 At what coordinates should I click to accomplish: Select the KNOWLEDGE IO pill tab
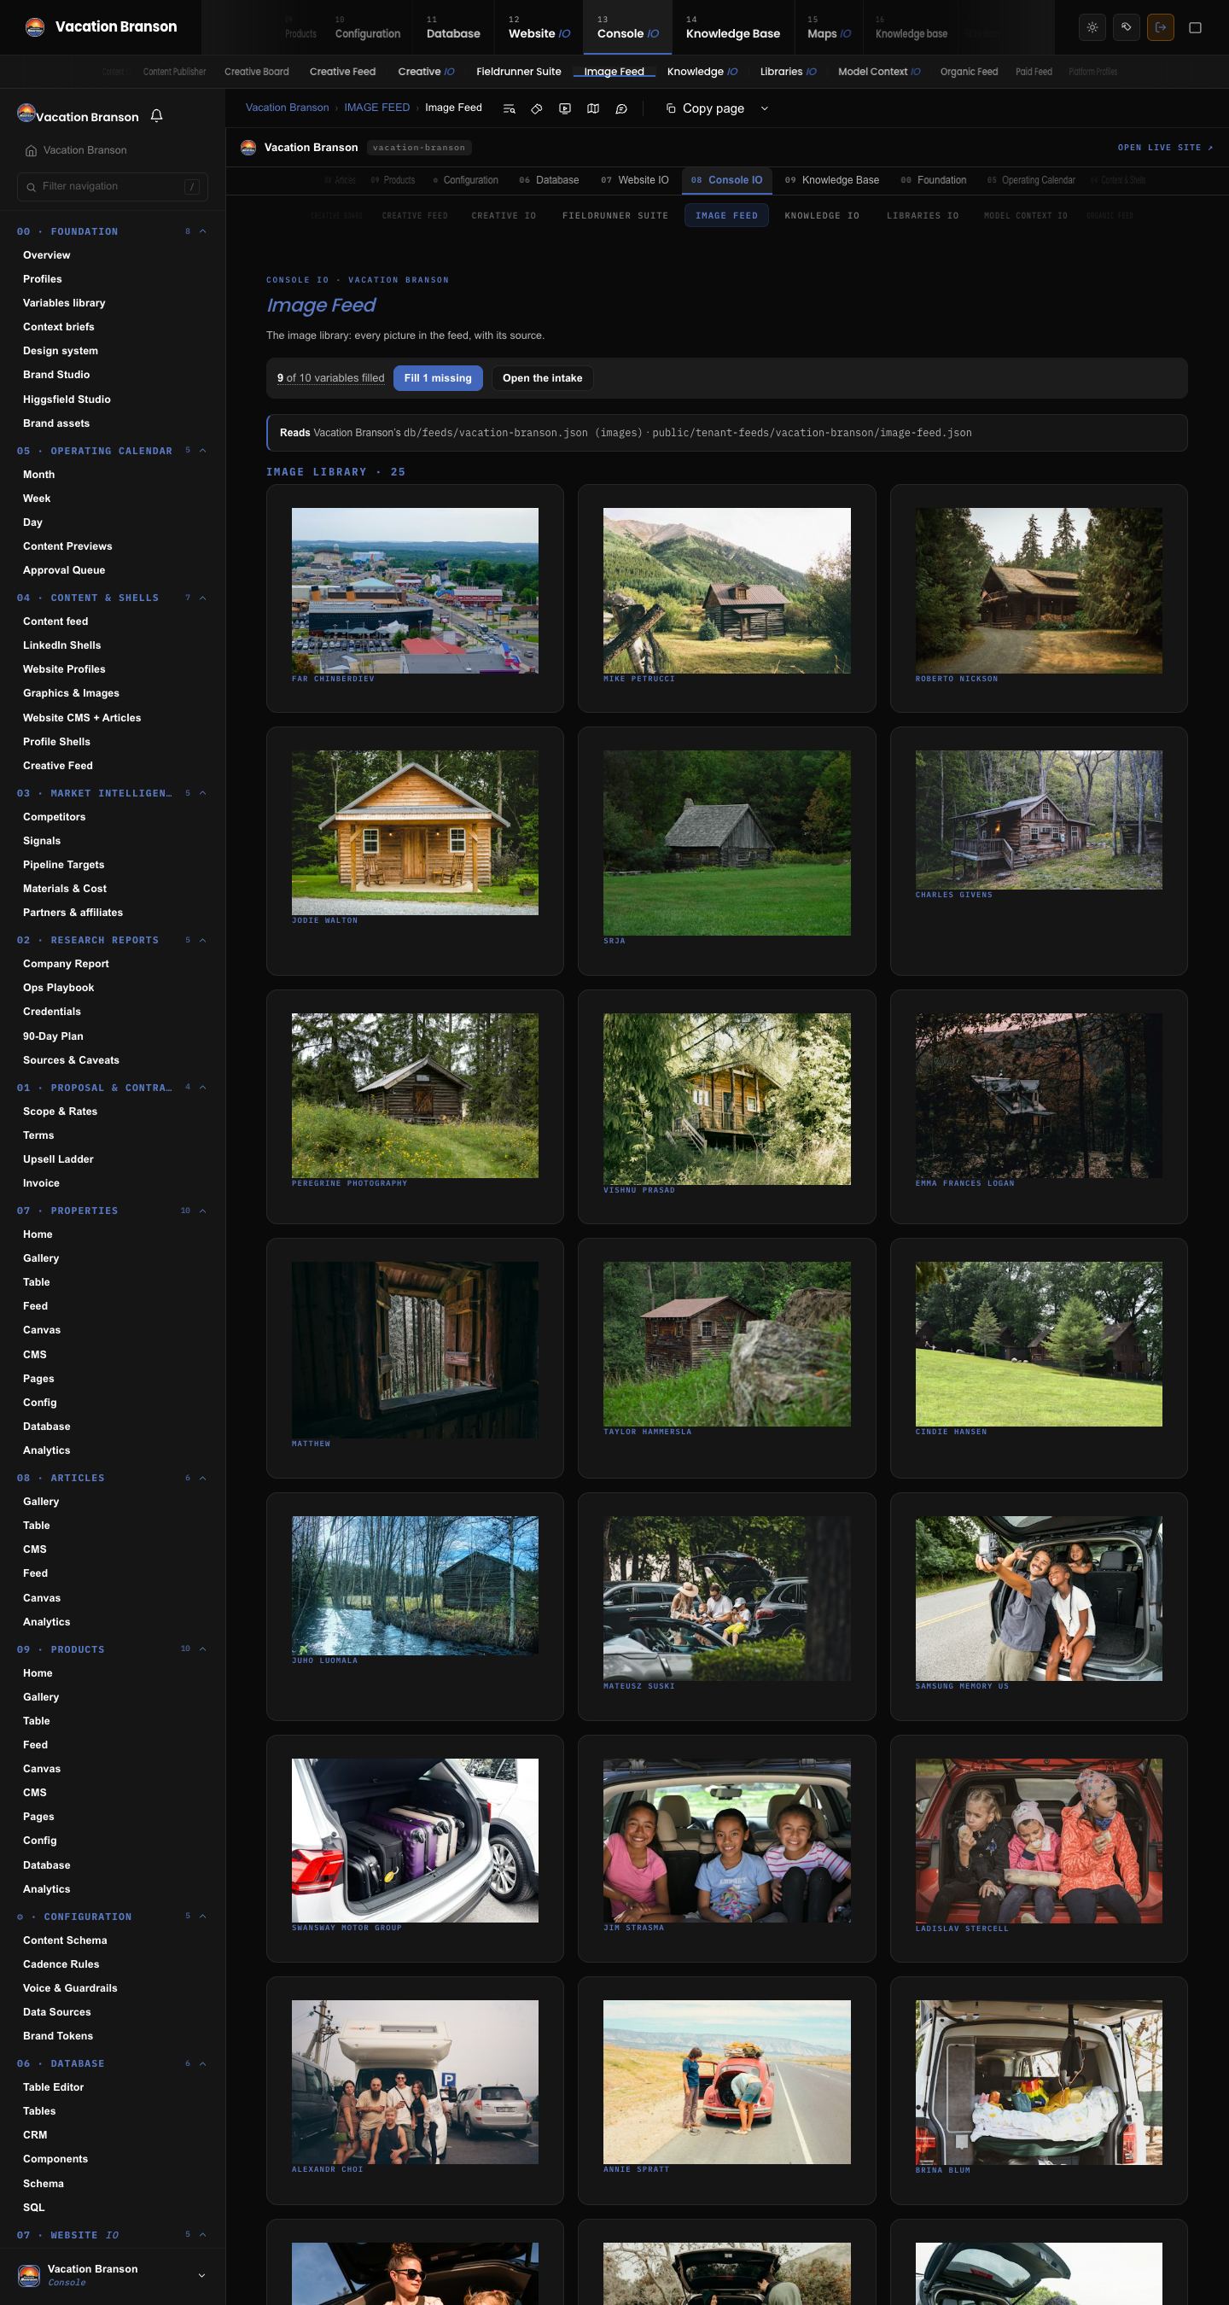point(822,216)
